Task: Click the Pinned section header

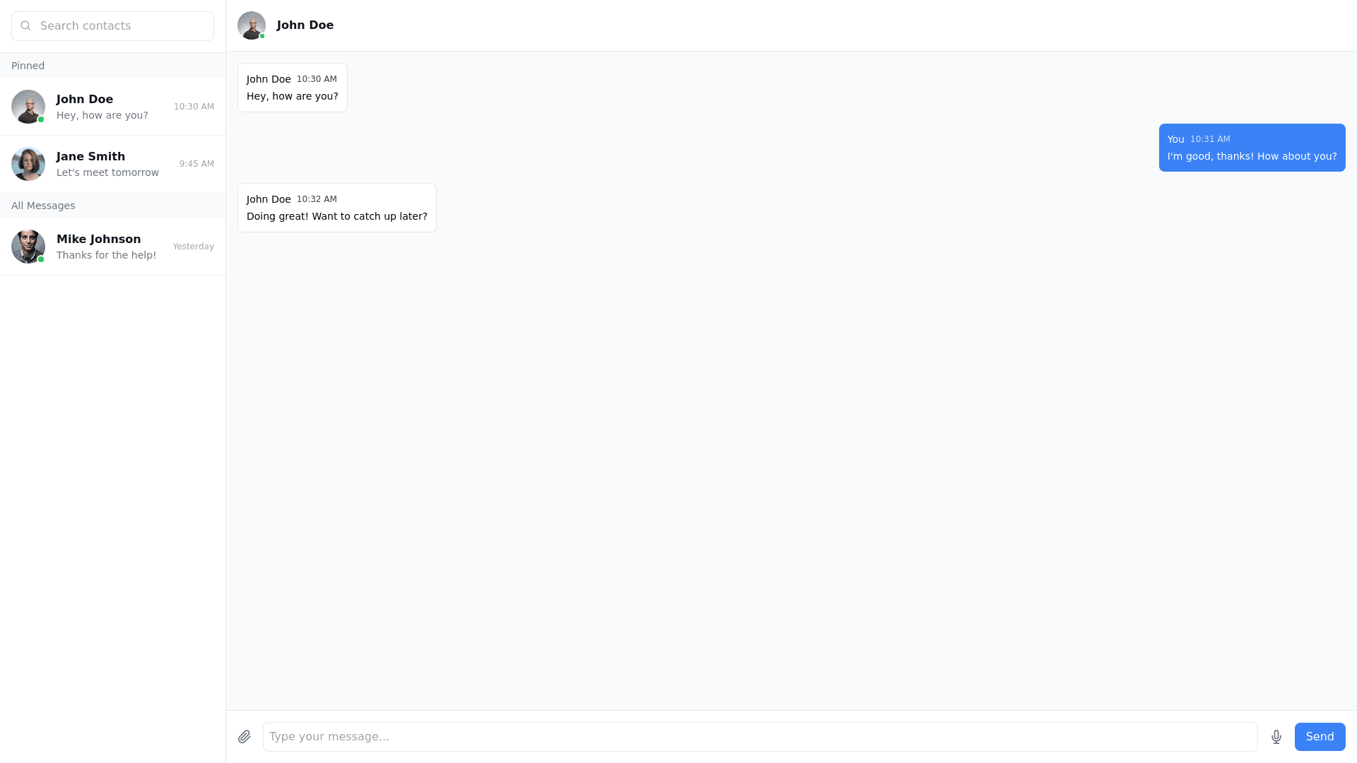Action: (28, 66)
